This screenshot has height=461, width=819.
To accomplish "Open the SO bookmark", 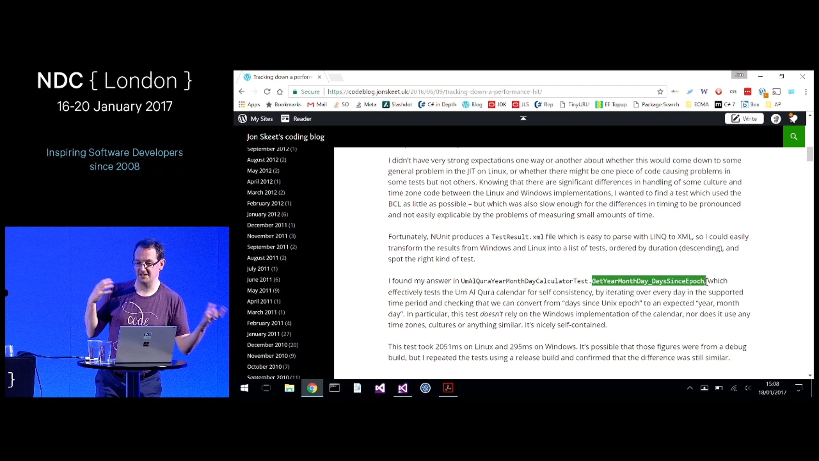I will coord(341,104).
